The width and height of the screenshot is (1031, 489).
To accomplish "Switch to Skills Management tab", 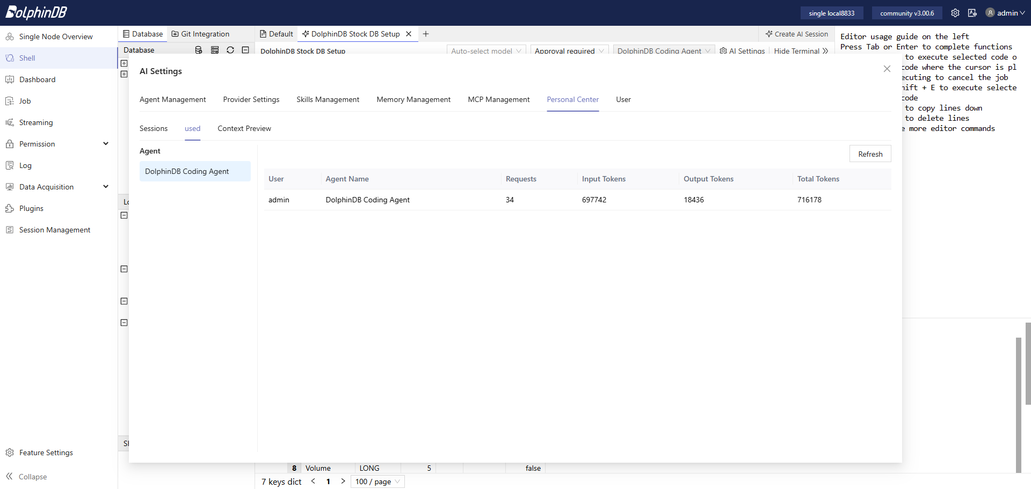I will (328, 99).
